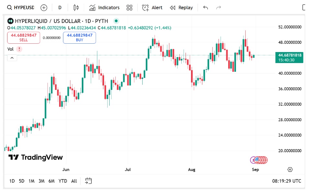Click the Vol warning badge
This screenshot has width=309, height=193.
pyautogui.click(x=19, y=49)
